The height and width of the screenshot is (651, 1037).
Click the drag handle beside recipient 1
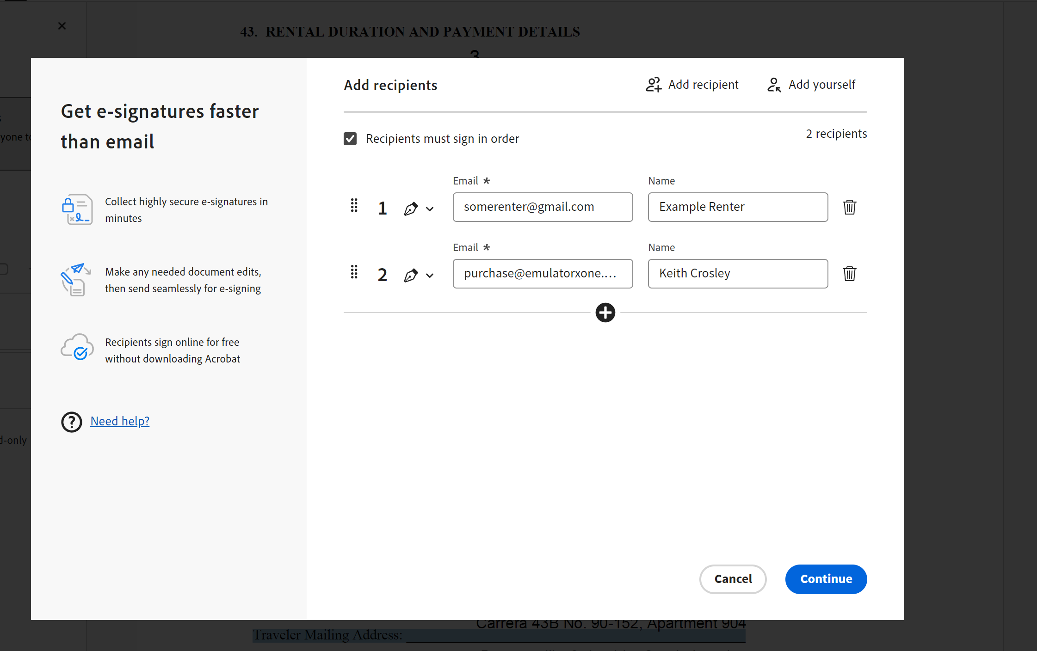(354, 207)
